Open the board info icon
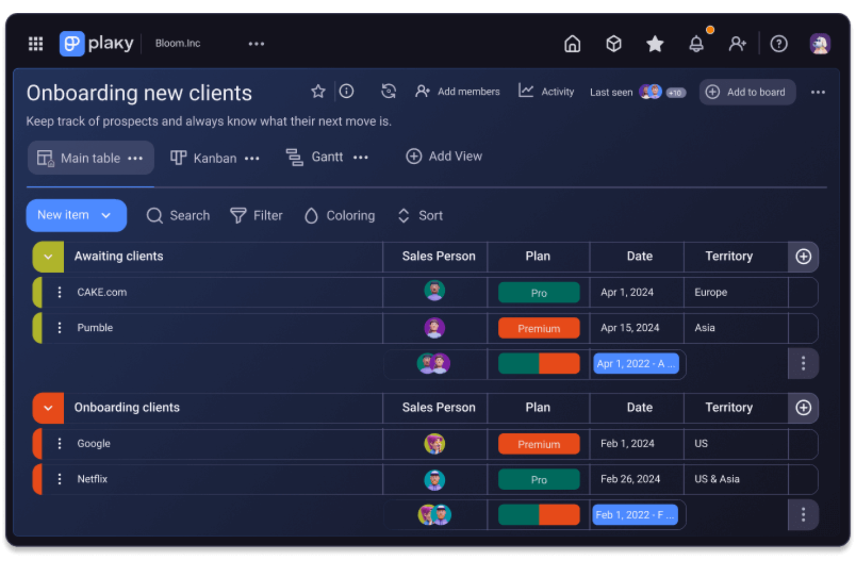The height and width of the screenshot is (571, 856). (346, 91)
